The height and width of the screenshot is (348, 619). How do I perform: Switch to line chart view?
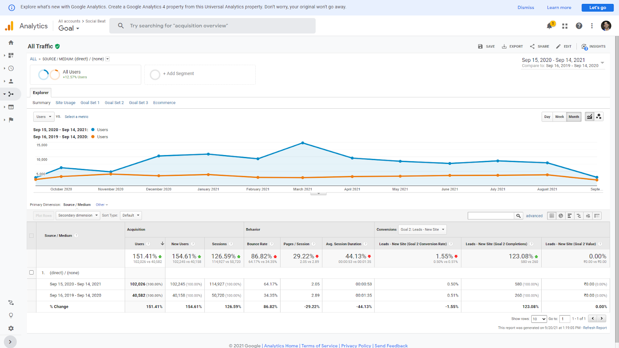[589, 117]
